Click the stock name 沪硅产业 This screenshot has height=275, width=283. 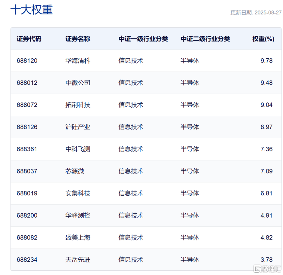pyautogui.click(x=78, y=127)
